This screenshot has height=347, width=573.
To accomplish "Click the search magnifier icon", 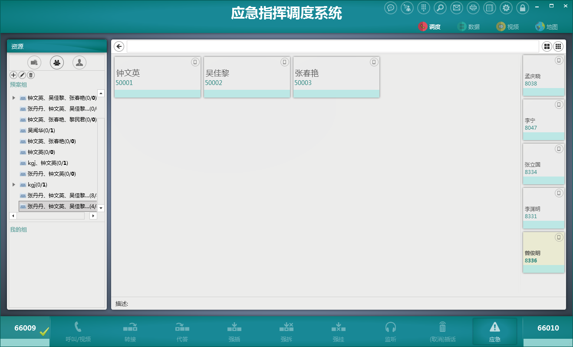I will coord(440,8).
